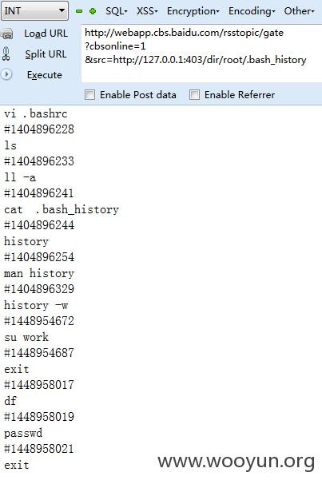The height and width of the screenshot is (484, 322).
Task: Open the Encoding menu
Action: click(x=252, y=11)
